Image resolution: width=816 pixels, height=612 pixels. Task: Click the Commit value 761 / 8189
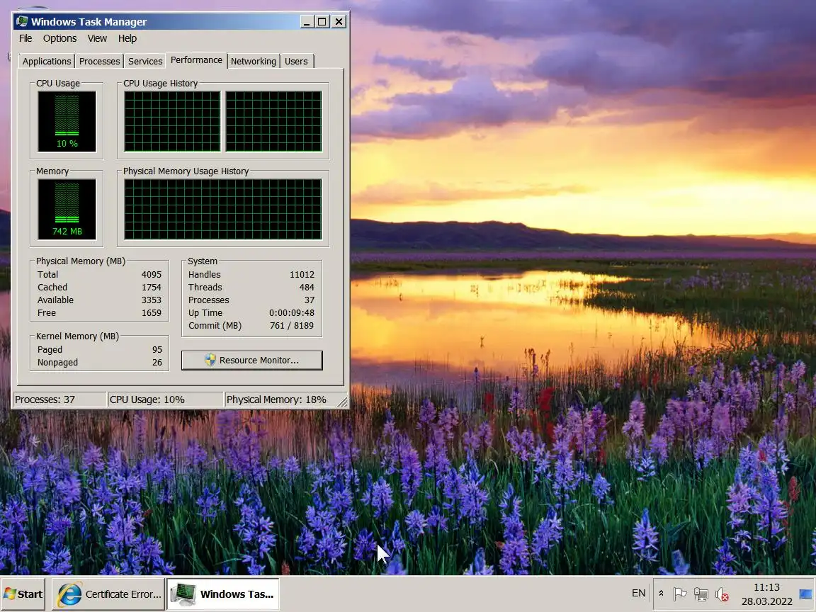291,325
